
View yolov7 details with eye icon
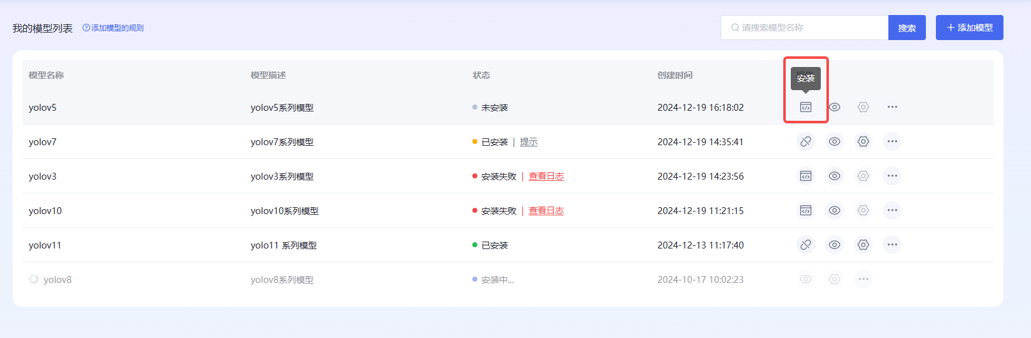click(x=835, y=141)
